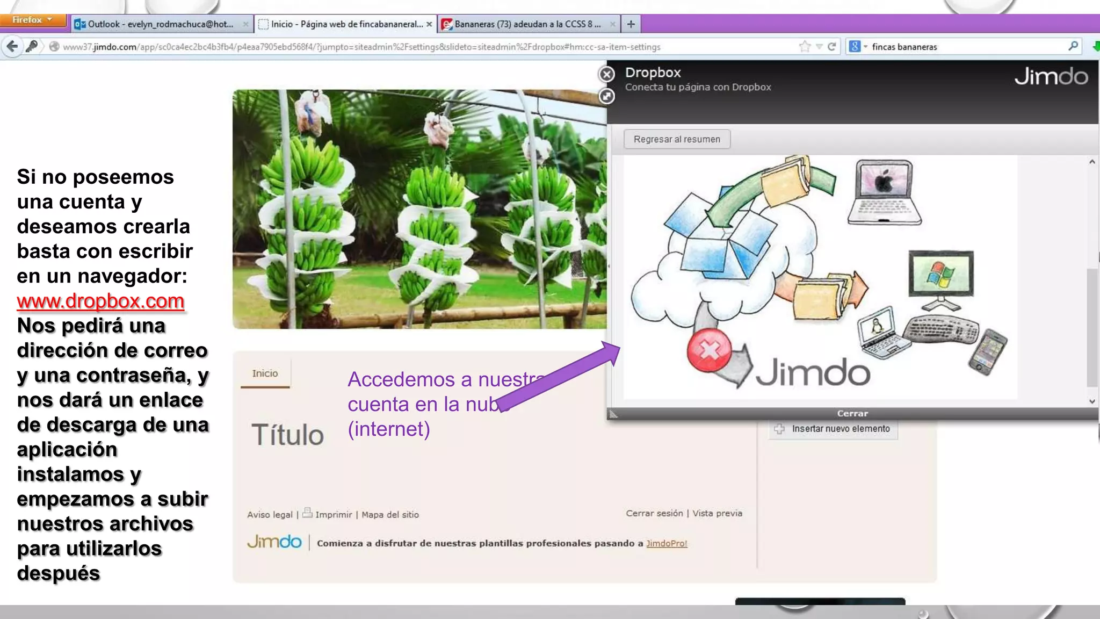Open the 'JimdoPro!' link
Screen dimensions: 1100x619
point(667,543)
